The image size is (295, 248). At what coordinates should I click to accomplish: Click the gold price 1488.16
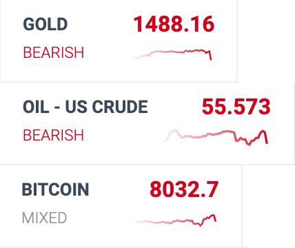[174, 24]
